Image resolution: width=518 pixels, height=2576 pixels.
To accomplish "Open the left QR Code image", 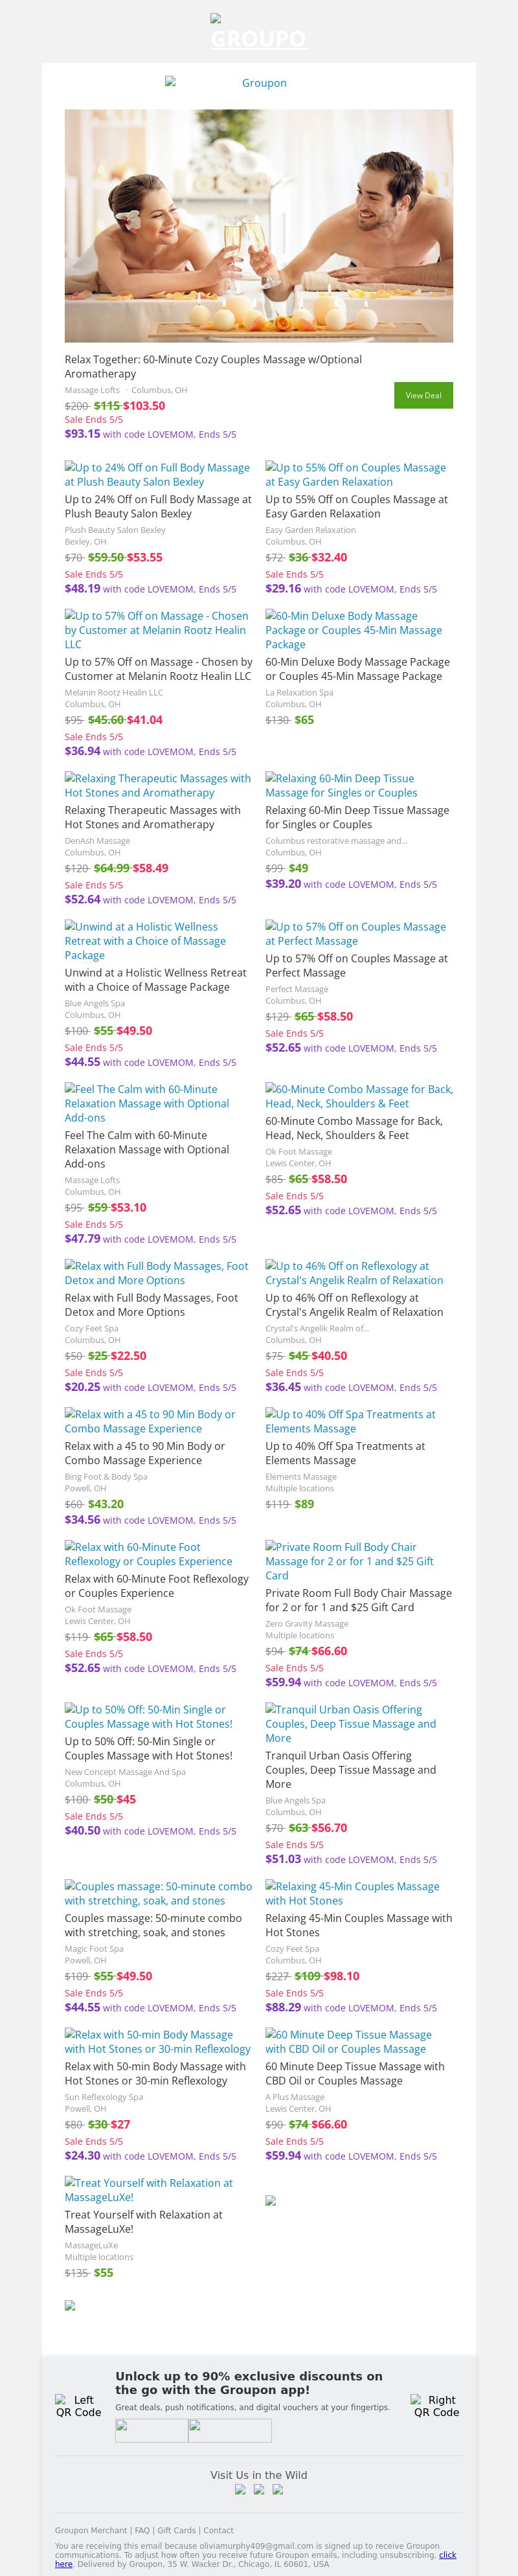I will click(78, 2405).
